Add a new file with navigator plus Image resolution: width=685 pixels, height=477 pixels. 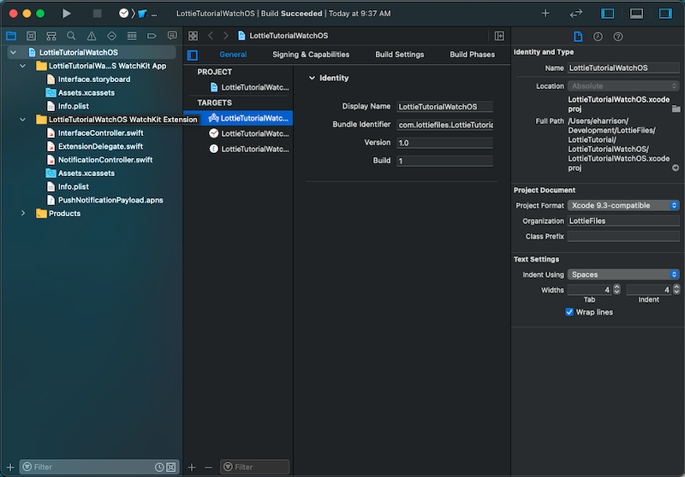coord(10,467)
